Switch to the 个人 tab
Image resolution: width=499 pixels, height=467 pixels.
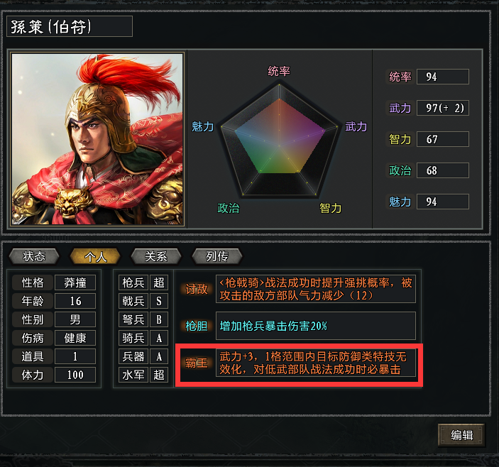point(95,256)
